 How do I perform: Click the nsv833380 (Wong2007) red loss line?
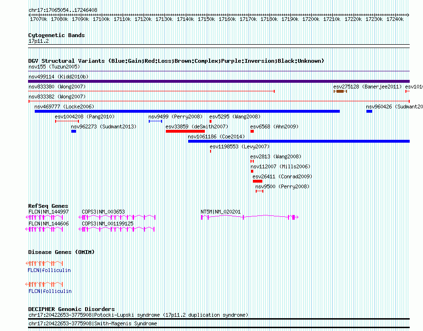[x=151, y=91]
